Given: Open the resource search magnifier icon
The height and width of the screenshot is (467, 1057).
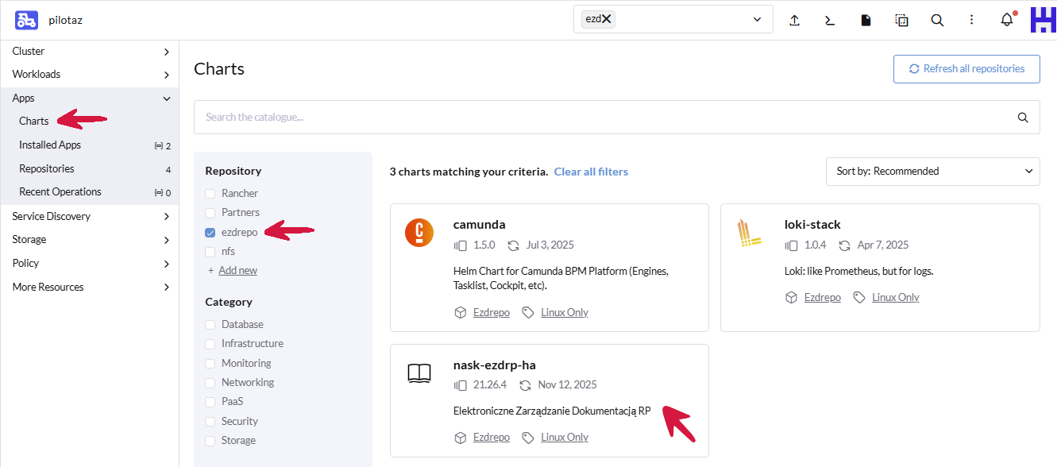Looking at the screenshot, I should point(937,21).
